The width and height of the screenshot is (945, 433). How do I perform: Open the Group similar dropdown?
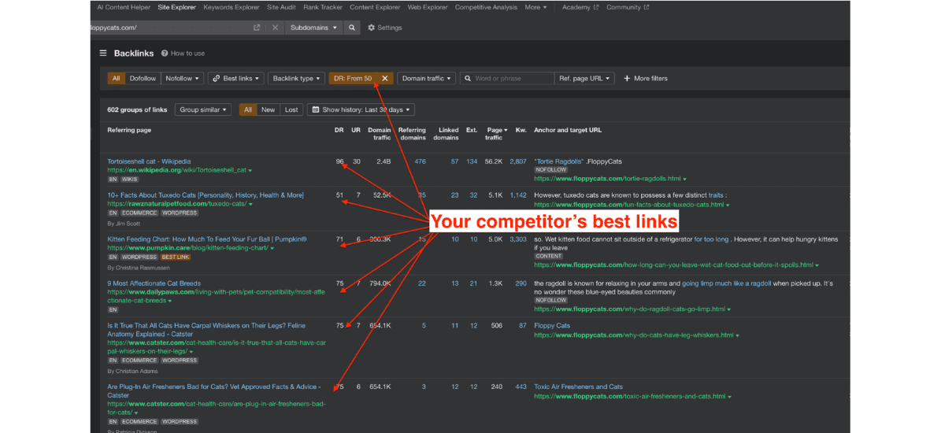pos(202,109)
